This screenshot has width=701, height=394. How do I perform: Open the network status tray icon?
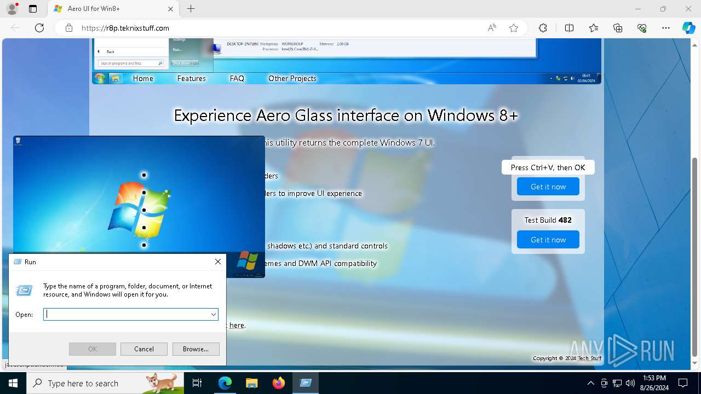[x=617, y=383]
